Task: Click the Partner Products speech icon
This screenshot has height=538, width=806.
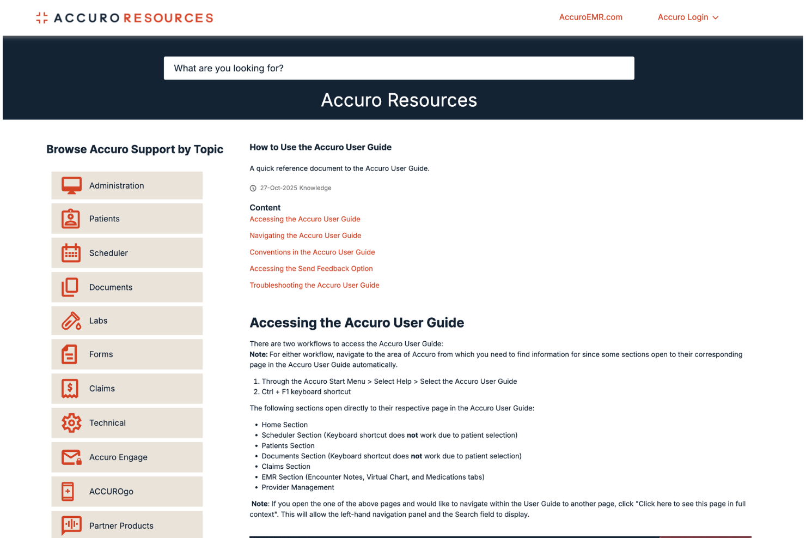Action: pos(71,525)
